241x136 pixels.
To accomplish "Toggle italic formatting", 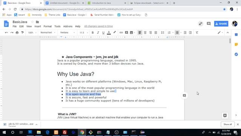I will pos(98,32).
